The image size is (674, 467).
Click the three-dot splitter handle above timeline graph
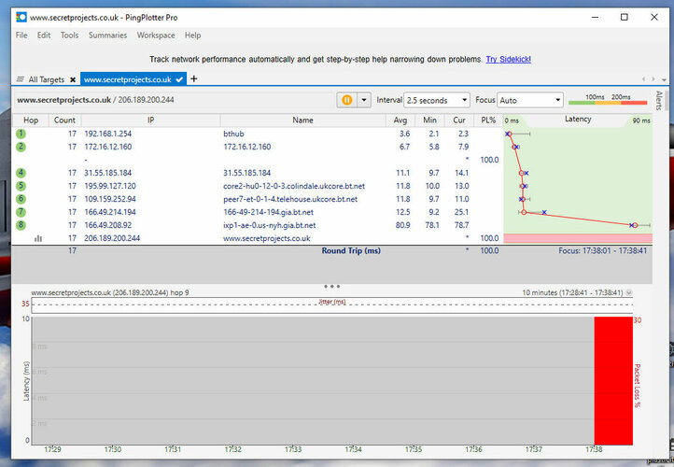click(x=331, y=286)
